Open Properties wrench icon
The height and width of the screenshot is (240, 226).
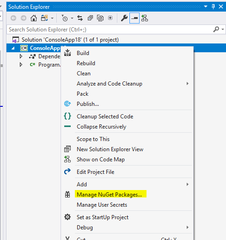pyautogui.click(x=124, y=18)
